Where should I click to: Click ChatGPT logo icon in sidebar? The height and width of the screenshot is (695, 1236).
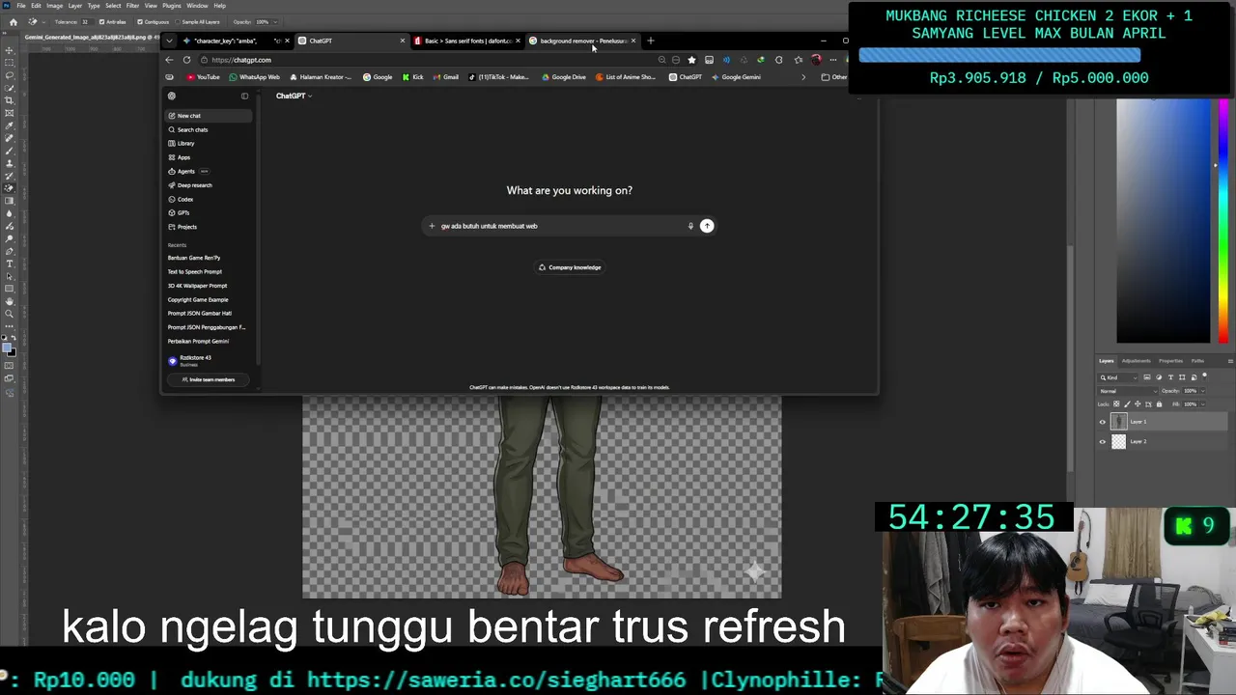click(171, 96)
